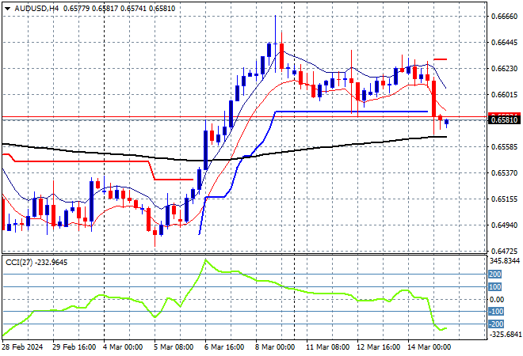This screenshot has width=523, height=356.
Task: Click the long red step line at left
Action: (79, 161)
